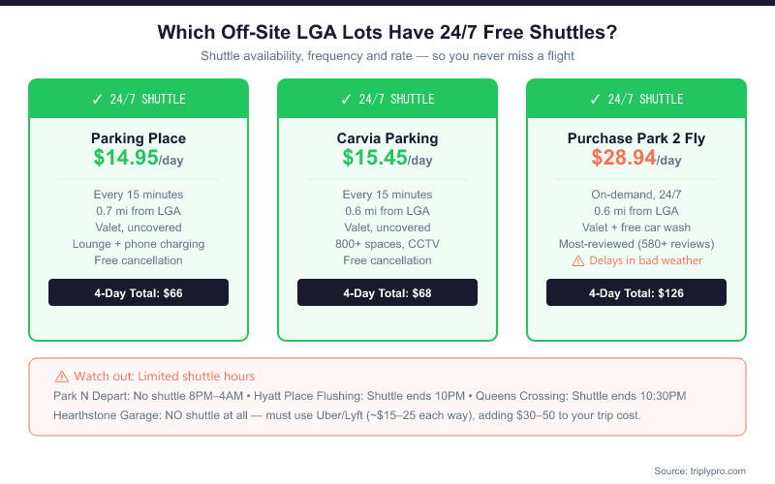Image resolution: width=775 pixels, height=484 pixels.
Task: Click the red $28.94/day price
Action: 636,158
